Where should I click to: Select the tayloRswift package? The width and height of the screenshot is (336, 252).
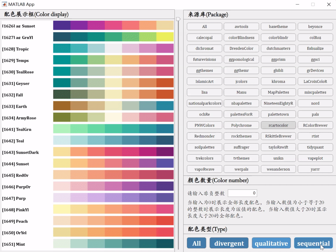tap(278, 147)
